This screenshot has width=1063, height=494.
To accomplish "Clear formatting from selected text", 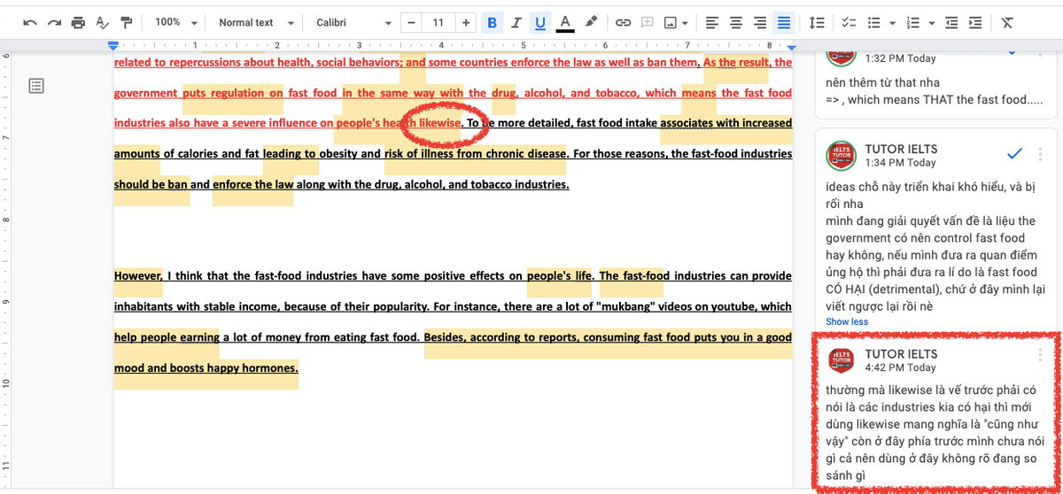I will 1007,22.
